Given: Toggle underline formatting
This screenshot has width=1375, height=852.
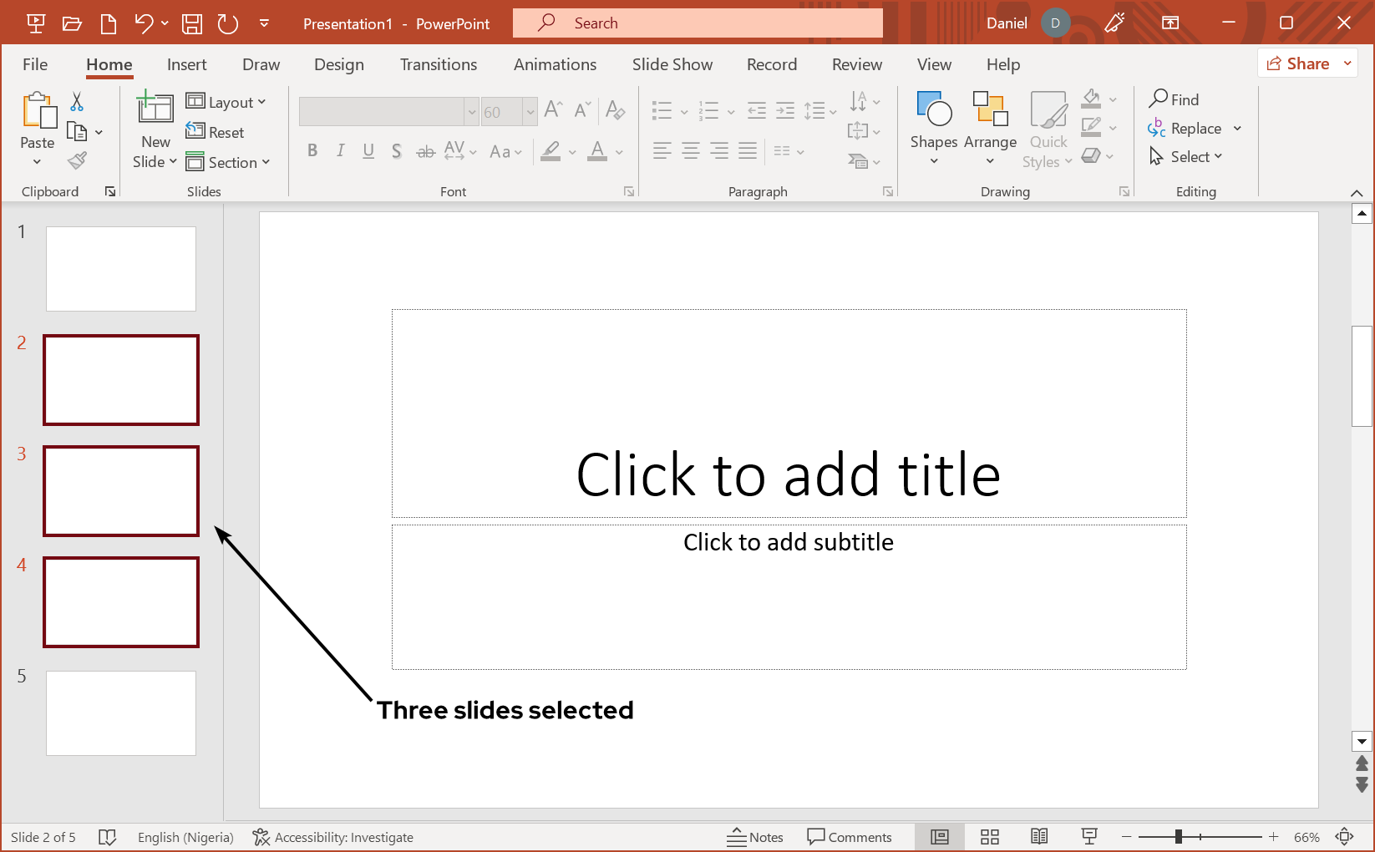Looking at the screenshot, I should 368,151.
